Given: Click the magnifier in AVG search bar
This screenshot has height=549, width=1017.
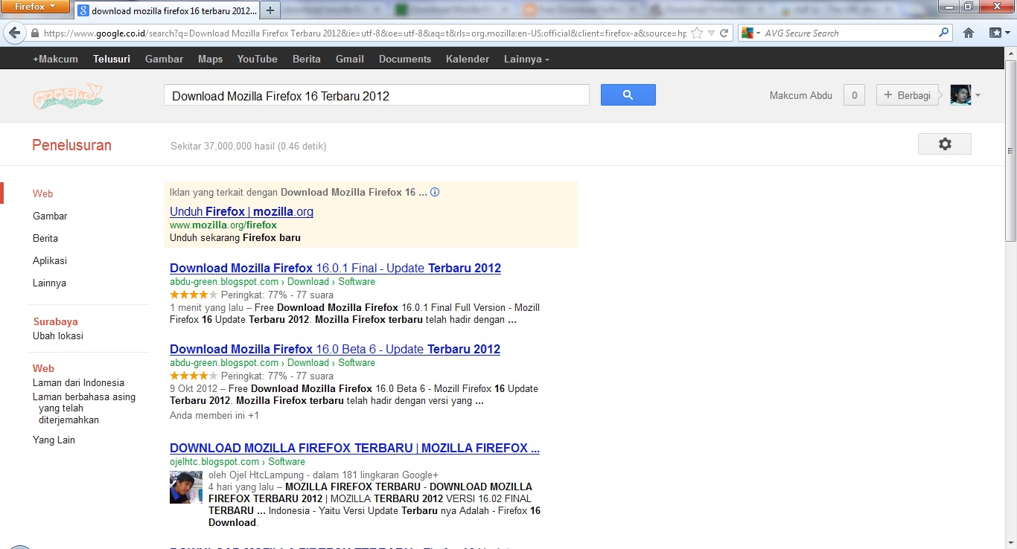Looking at the screenshot, I should point(944,33).
